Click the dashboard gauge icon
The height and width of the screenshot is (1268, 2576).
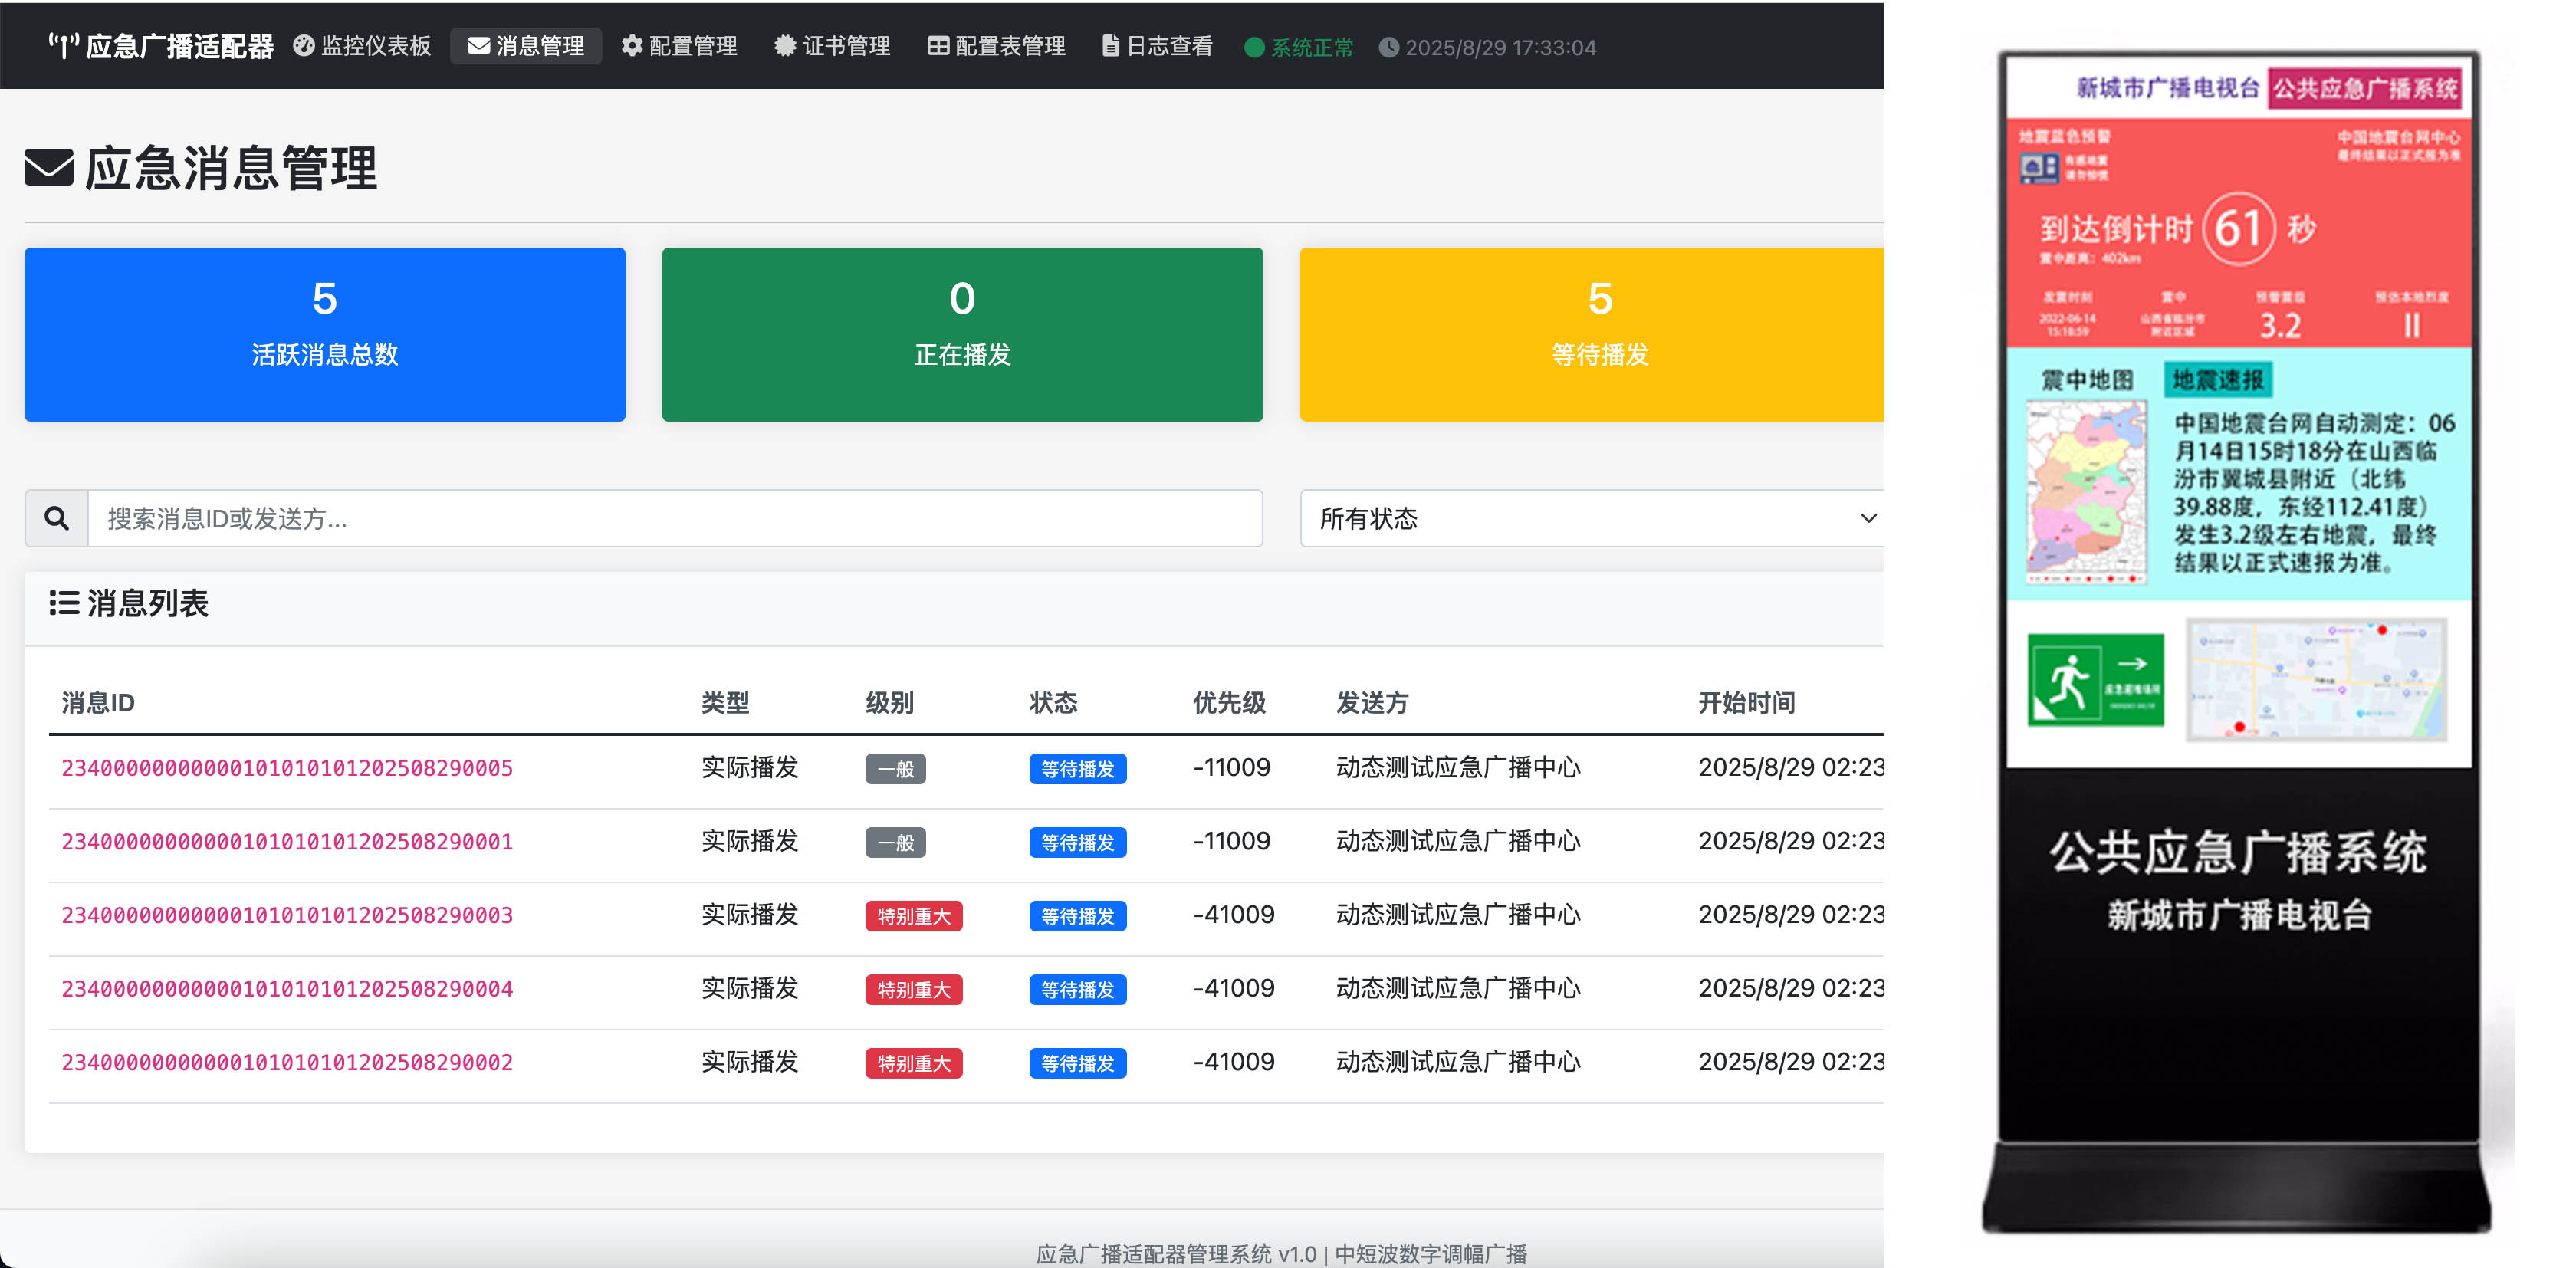(x=304, y=46)
